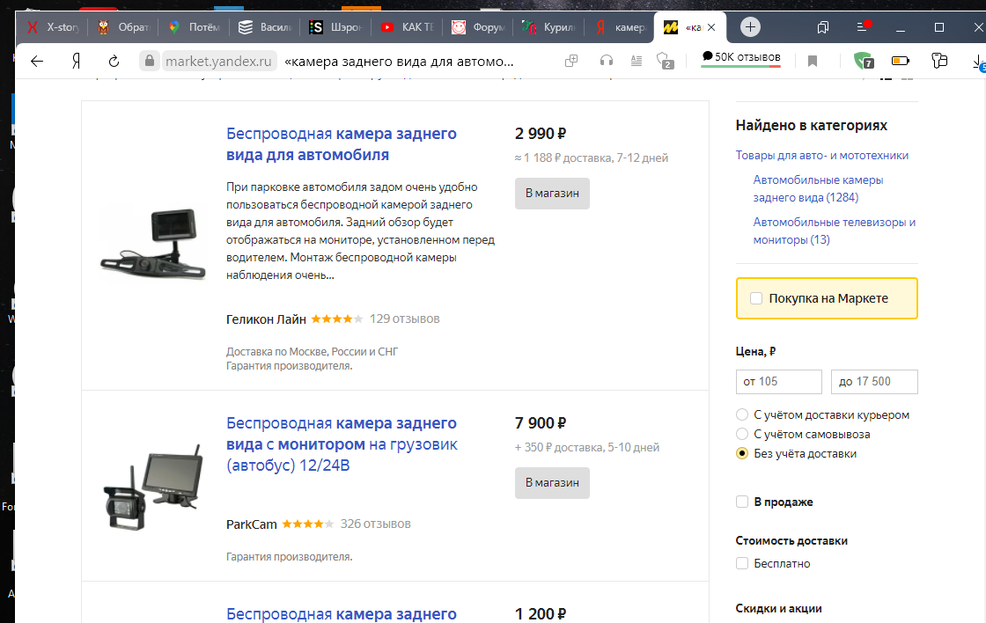Click the Найдено в категориях heading
The width and height of the screenshot is (986, 623).
pyautogui.click(x=811, y=126)
